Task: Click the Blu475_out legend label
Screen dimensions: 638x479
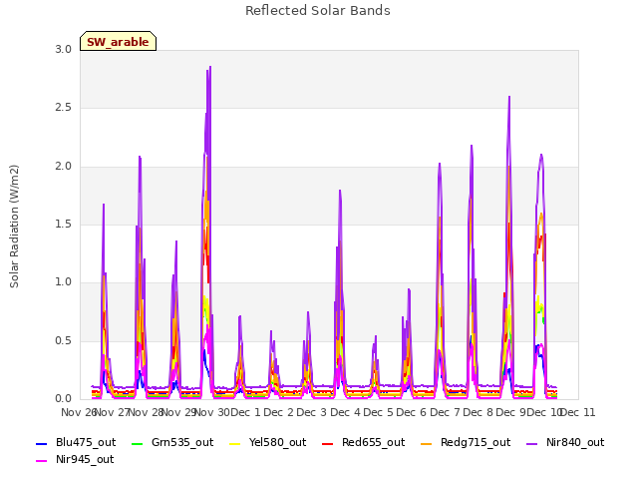Action: (86, 442)
